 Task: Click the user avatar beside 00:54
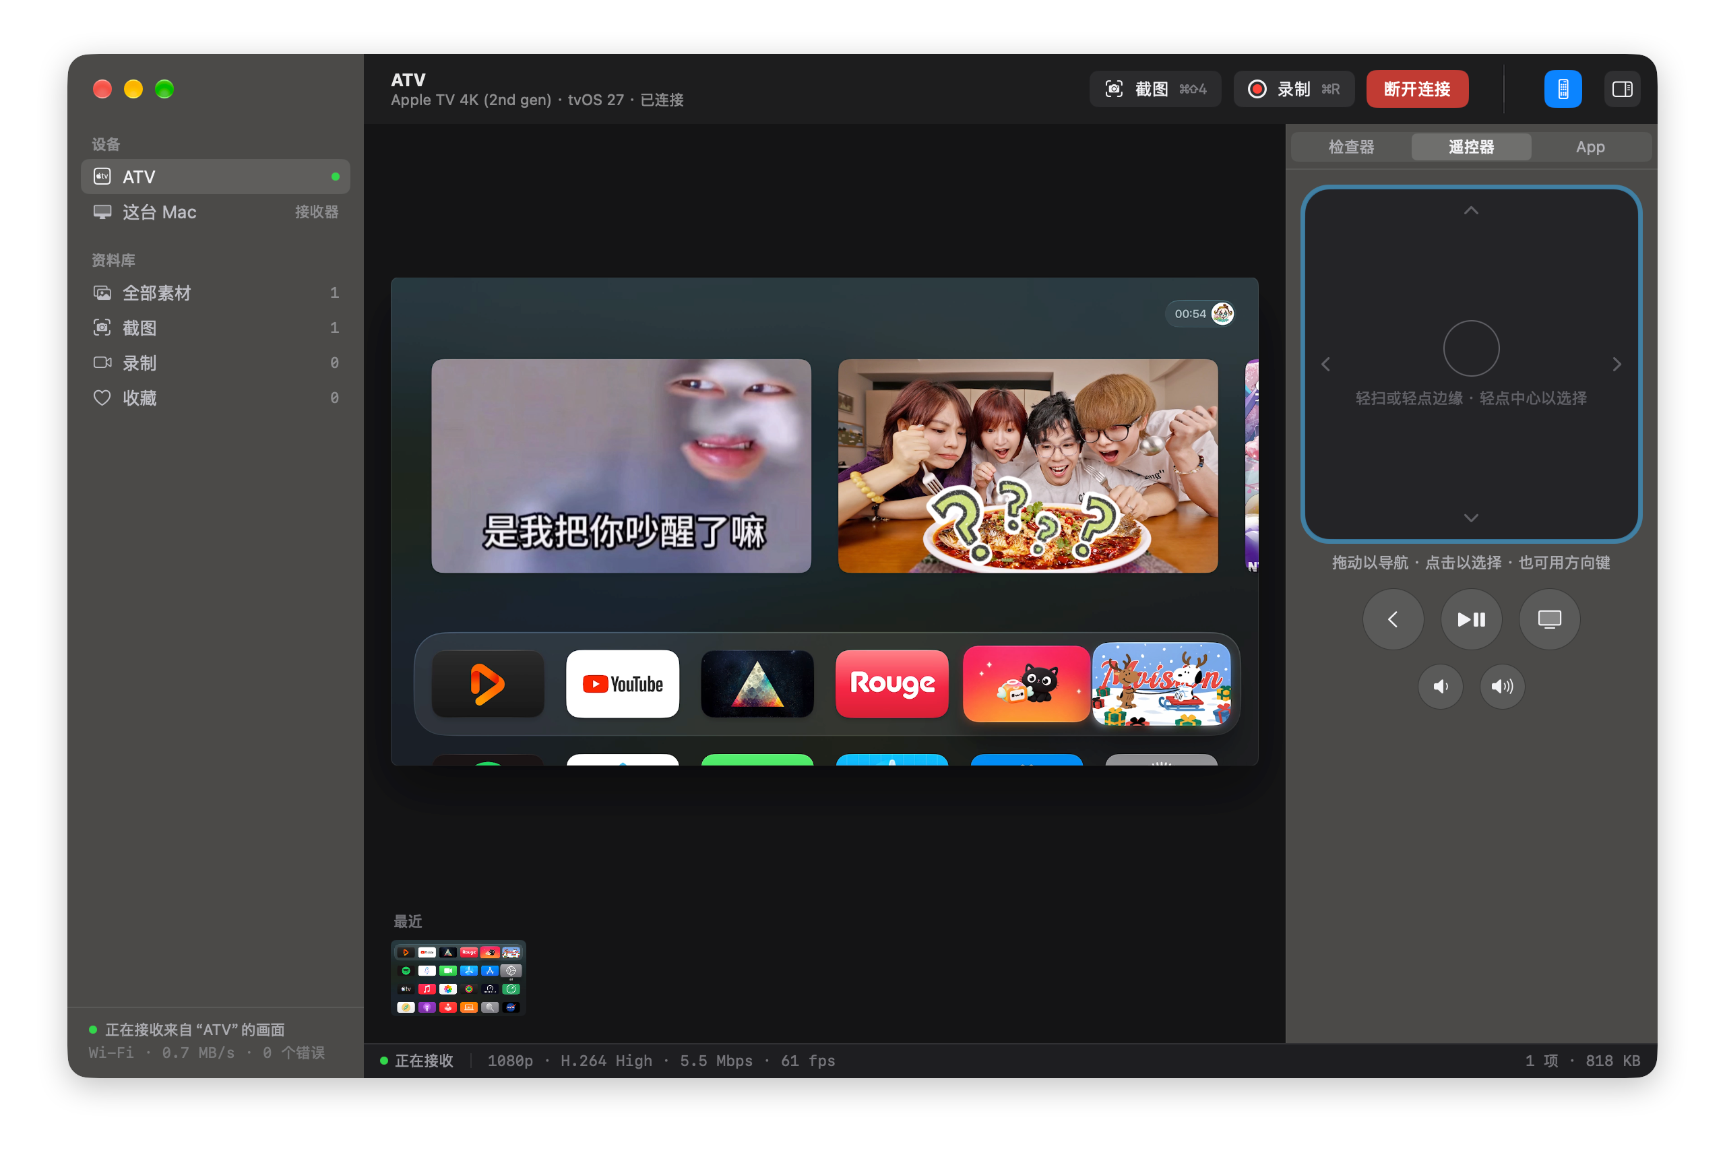coord(1222,313)
